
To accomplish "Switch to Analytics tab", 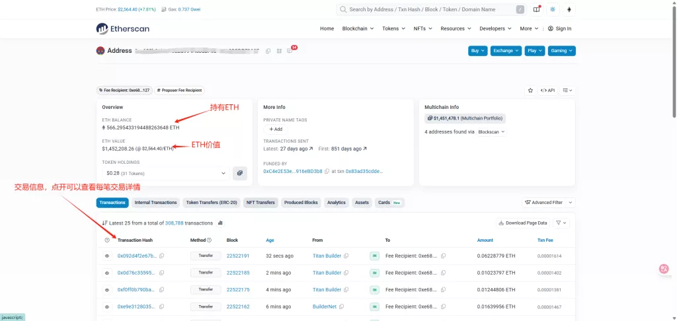I will tap(337, 202).
